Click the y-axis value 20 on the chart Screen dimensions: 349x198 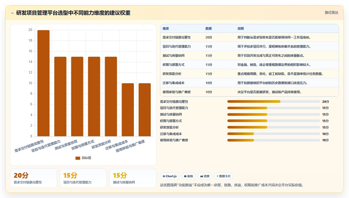[x=30, y=30]
